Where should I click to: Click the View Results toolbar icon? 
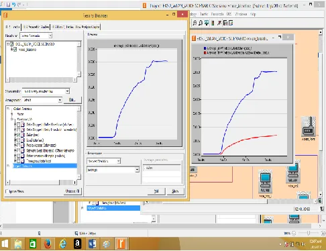pos(225,23)
